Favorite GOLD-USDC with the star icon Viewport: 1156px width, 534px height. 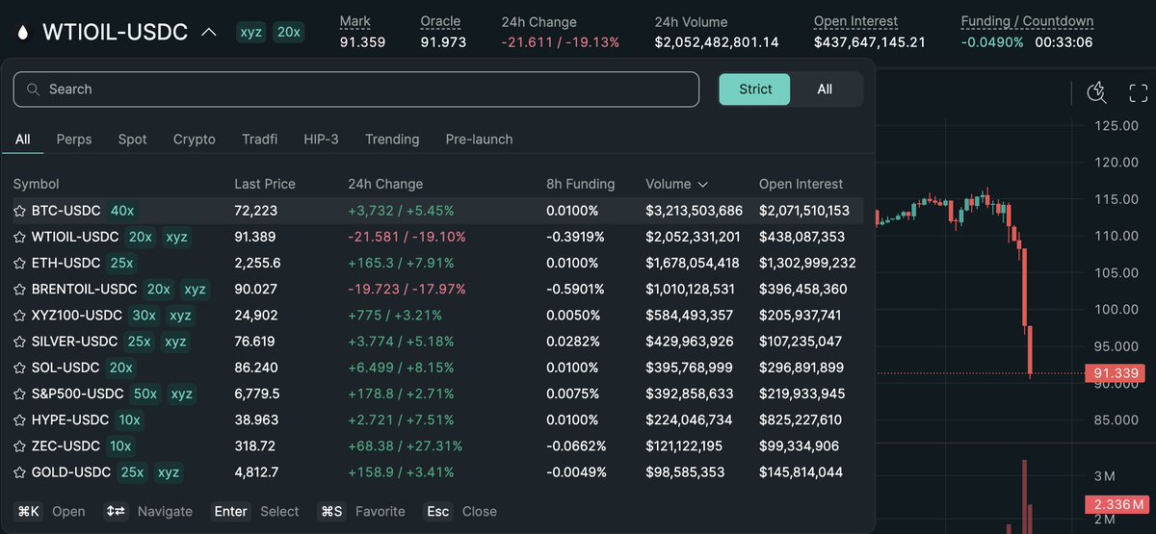(x=19, y=472)
